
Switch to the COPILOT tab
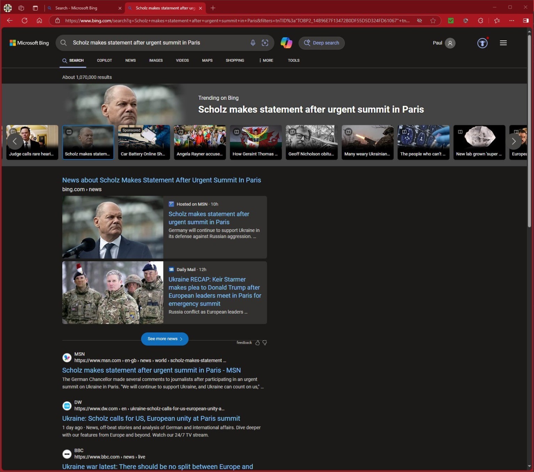click(105, 60)
